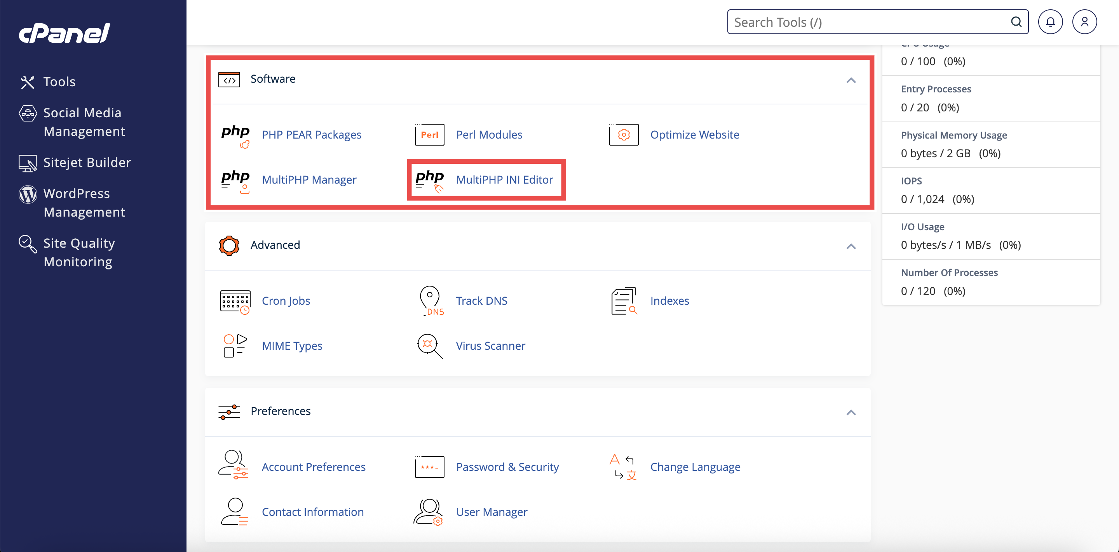The height and width of the screenshot is (552, 1119).
Task: Collapse the Advanced section
Action: (851, 246)
